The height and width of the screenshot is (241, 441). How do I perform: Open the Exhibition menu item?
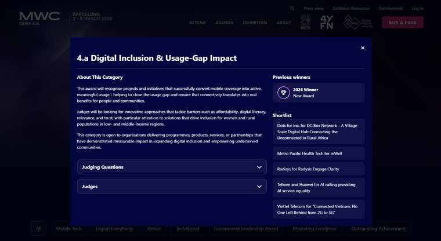[255, 23]
